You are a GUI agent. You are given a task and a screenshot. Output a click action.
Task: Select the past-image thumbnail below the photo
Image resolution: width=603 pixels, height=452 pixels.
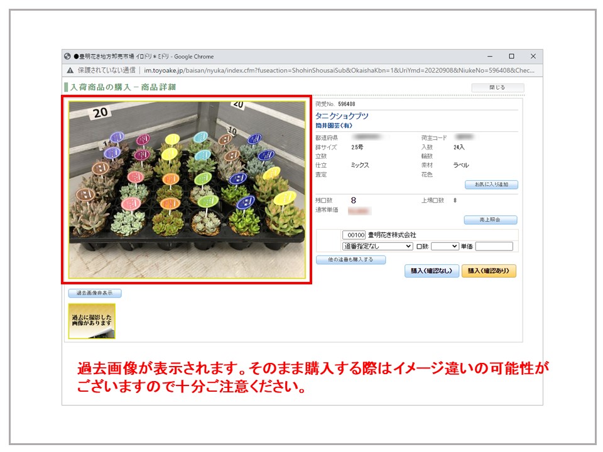[92, 321]
